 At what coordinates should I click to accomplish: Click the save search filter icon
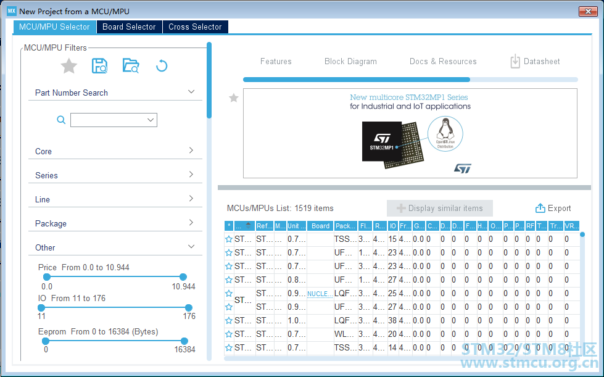99,66
